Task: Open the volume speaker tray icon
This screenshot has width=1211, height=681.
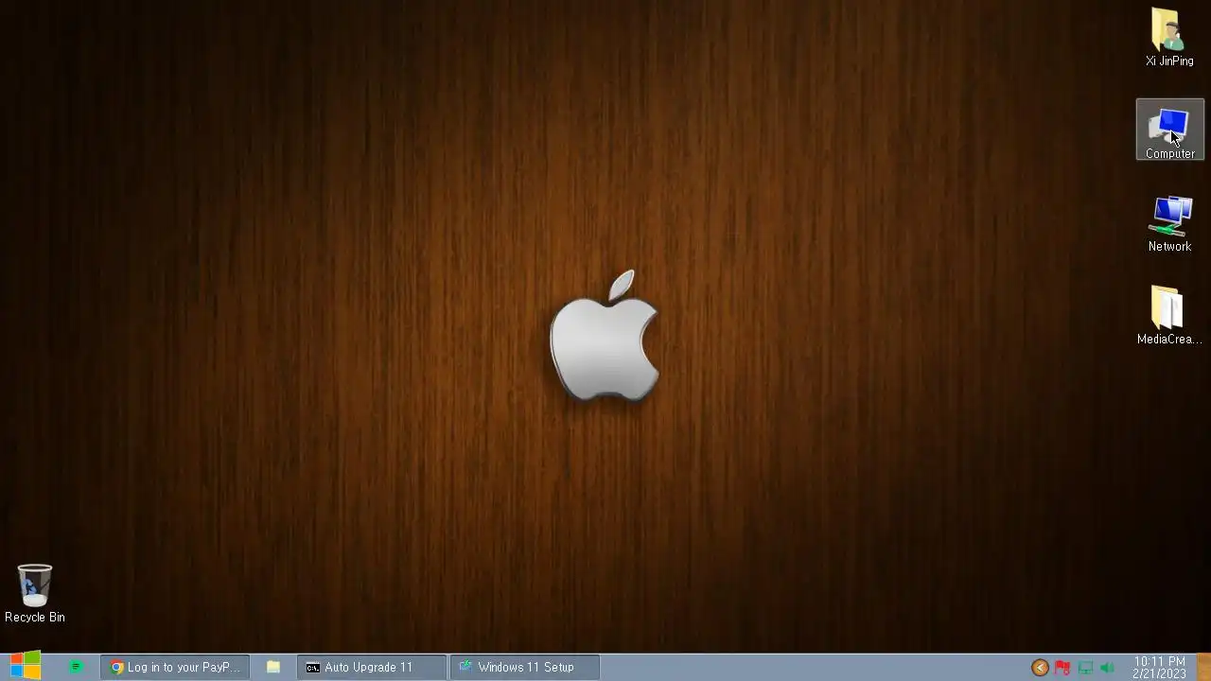Action: tap(1108, 668)
